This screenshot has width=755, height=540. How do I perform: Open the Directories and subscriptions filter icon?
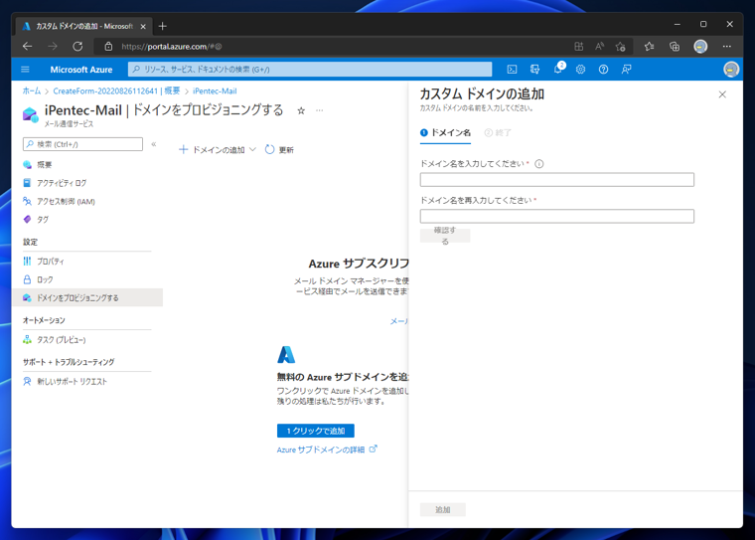click(534, 70)
